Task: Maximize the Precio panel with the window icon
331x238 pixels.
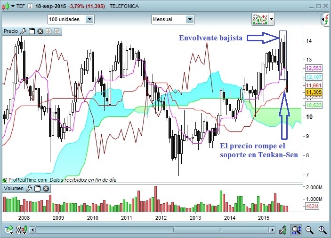Action: (32, 31)
